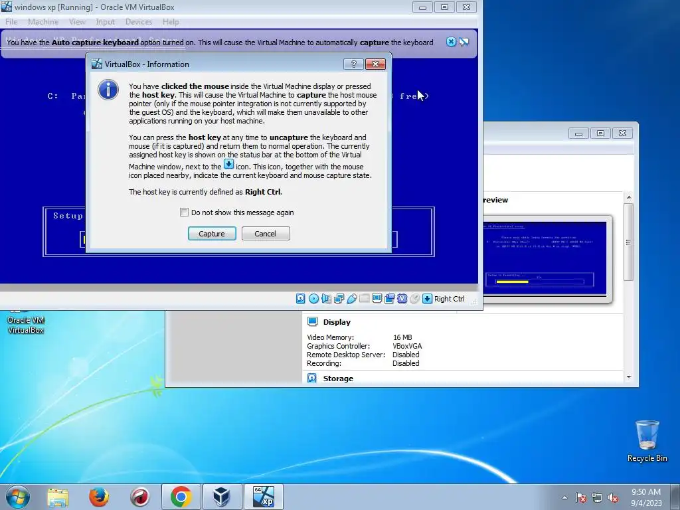The width and height of the screenshot is (680, 510).
Task: Show hidden system tray icons
Action: pos(564,497)
